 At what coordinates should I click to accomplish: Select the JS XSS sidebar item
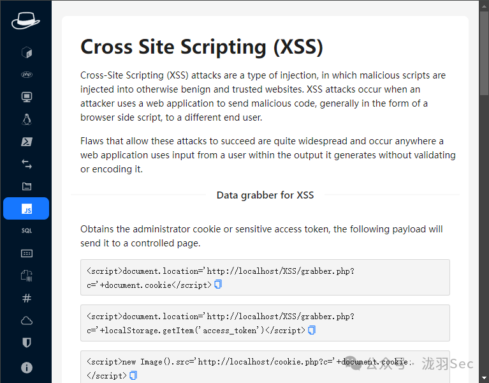point(26,209)
